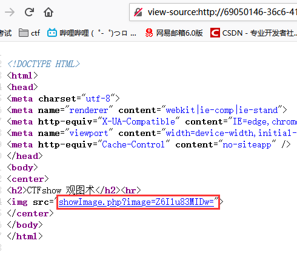This screenshot has height=255, width=297.
Task: Click the Bilibili bookmark favicon
Action: click(x=52, y=33)
